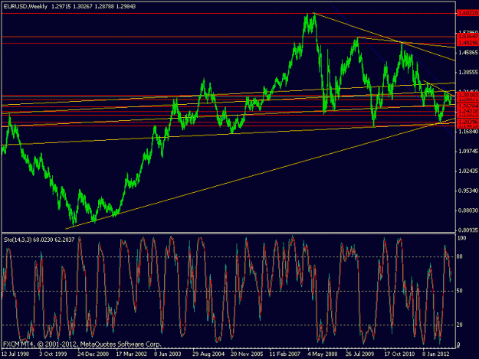Select the long rising yellow trendline from 2000 lows
479x359 pixels.
click(260, 174)
